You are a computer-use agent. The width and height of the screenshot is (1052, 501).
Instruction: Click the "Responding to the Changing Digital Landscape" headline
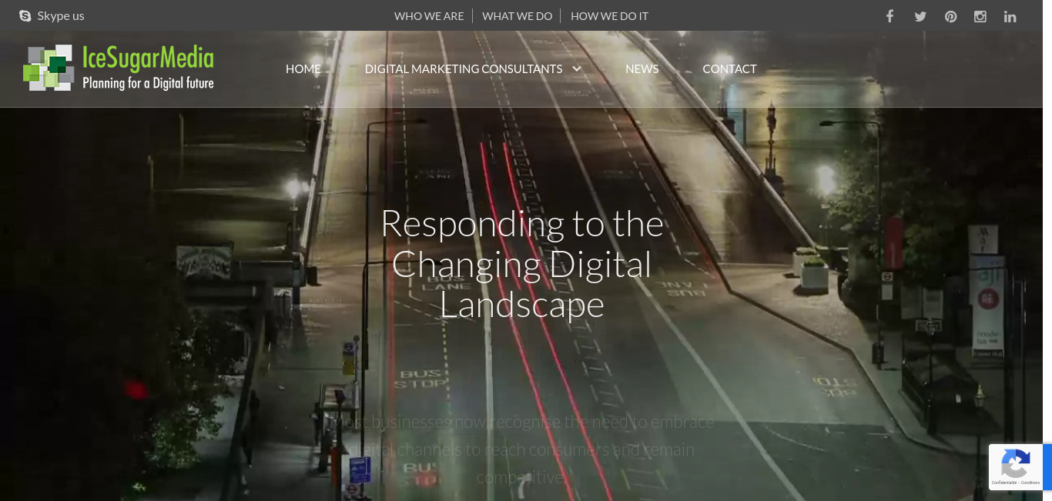pyautogui.click(x=522, y=264)
